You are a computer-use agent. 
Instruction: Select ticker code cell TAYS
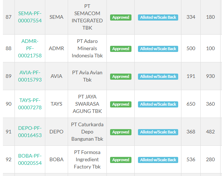pyautogui.click(x=56, y=104)
